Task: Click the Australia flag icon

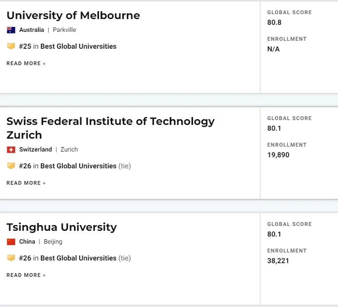Action: (11, 30)
